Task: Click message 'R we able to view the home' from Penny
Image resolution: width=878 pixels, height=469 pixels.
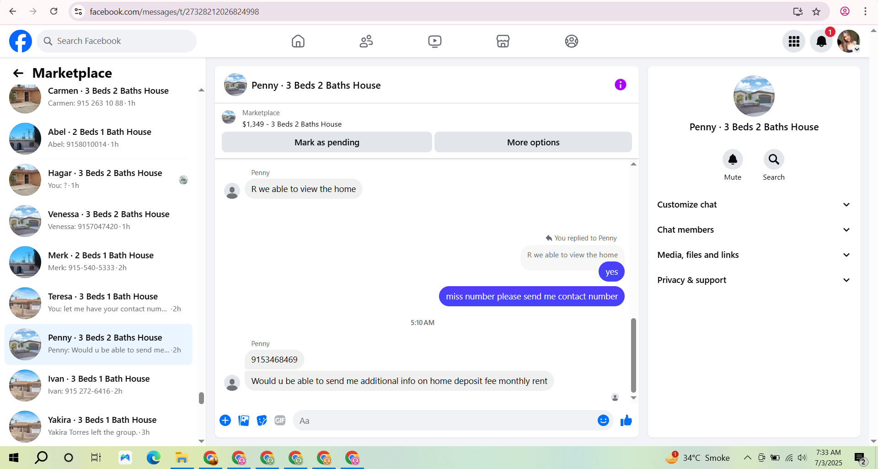Action: pyautogui.click(x=303, y=189)
